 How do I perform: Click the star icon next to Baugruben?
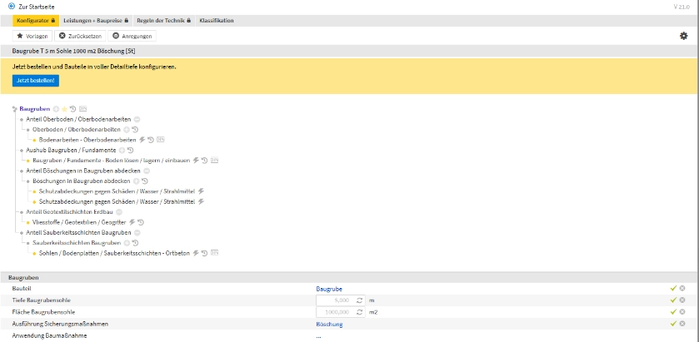coord(64,109)
